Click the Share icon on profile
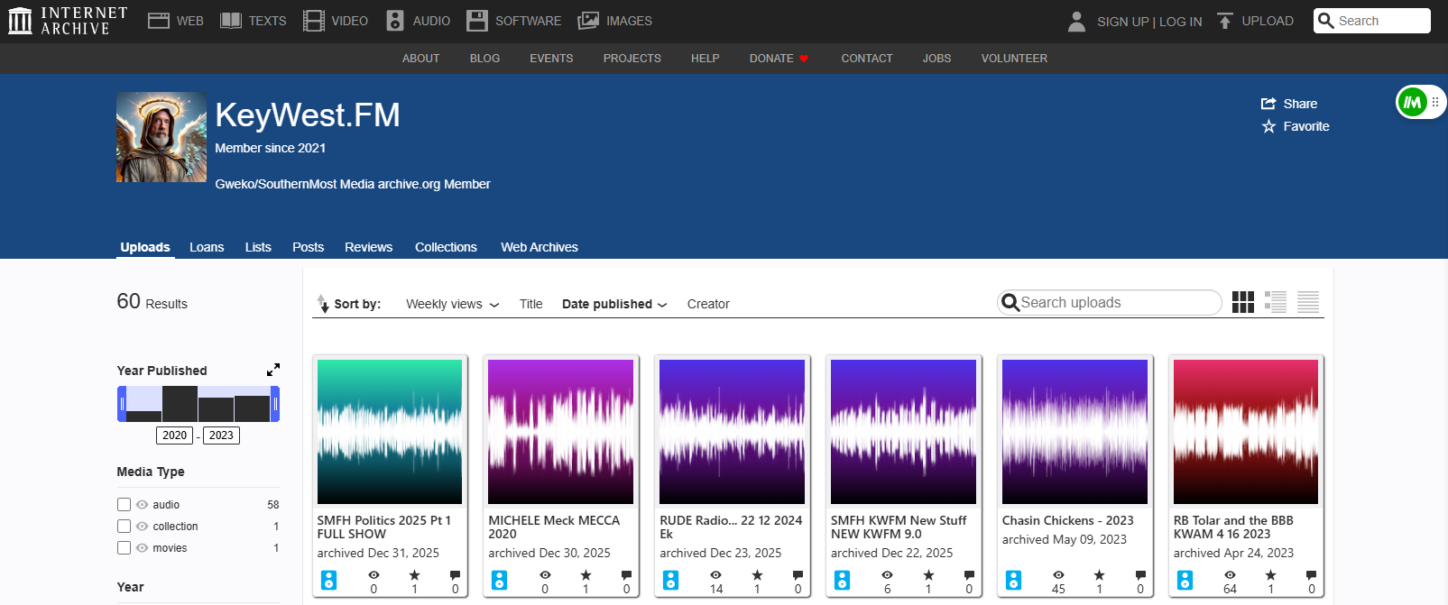1448x605 pixels. pyautogui.click(x=1268, y=104)
